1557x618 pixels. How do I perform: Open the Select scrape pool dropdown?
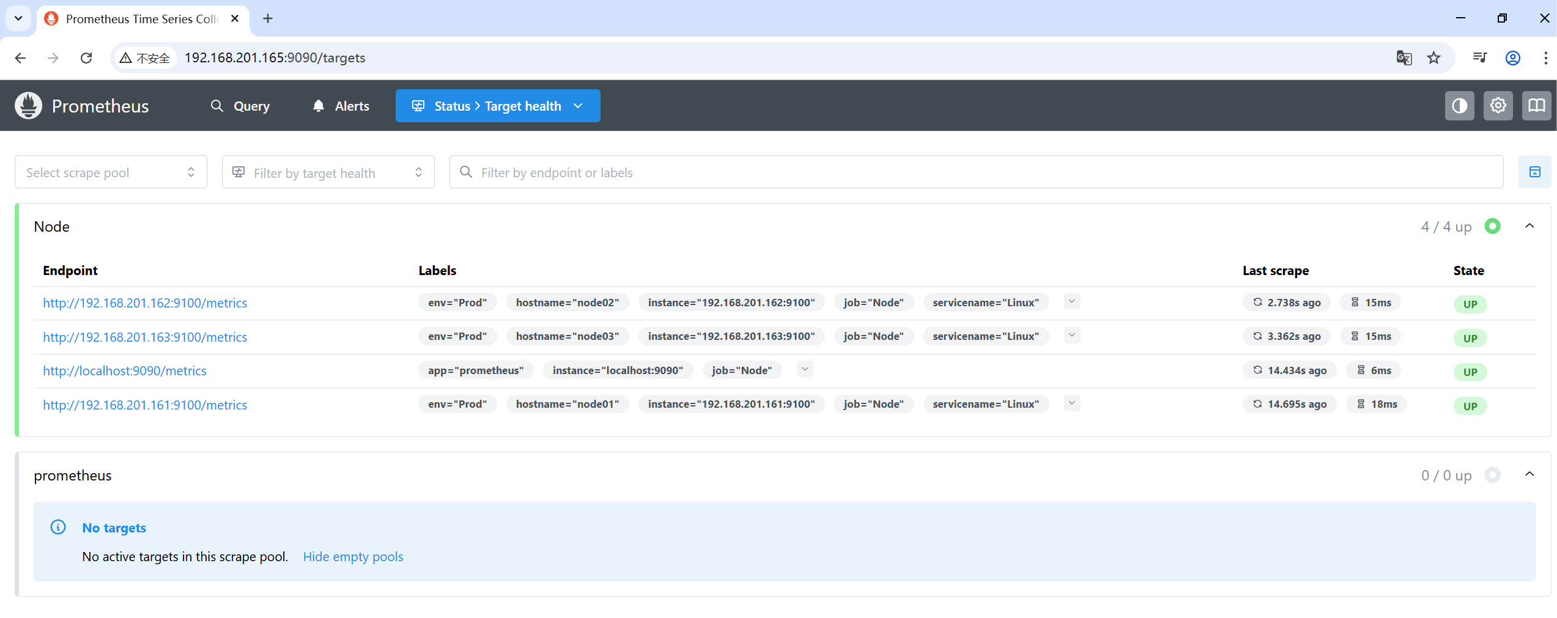[x=111, y=172]
